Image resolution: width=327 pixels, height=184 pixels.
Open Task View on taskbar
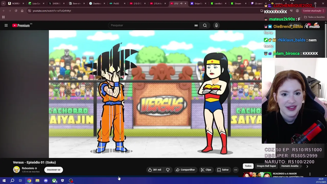(20, 181)
